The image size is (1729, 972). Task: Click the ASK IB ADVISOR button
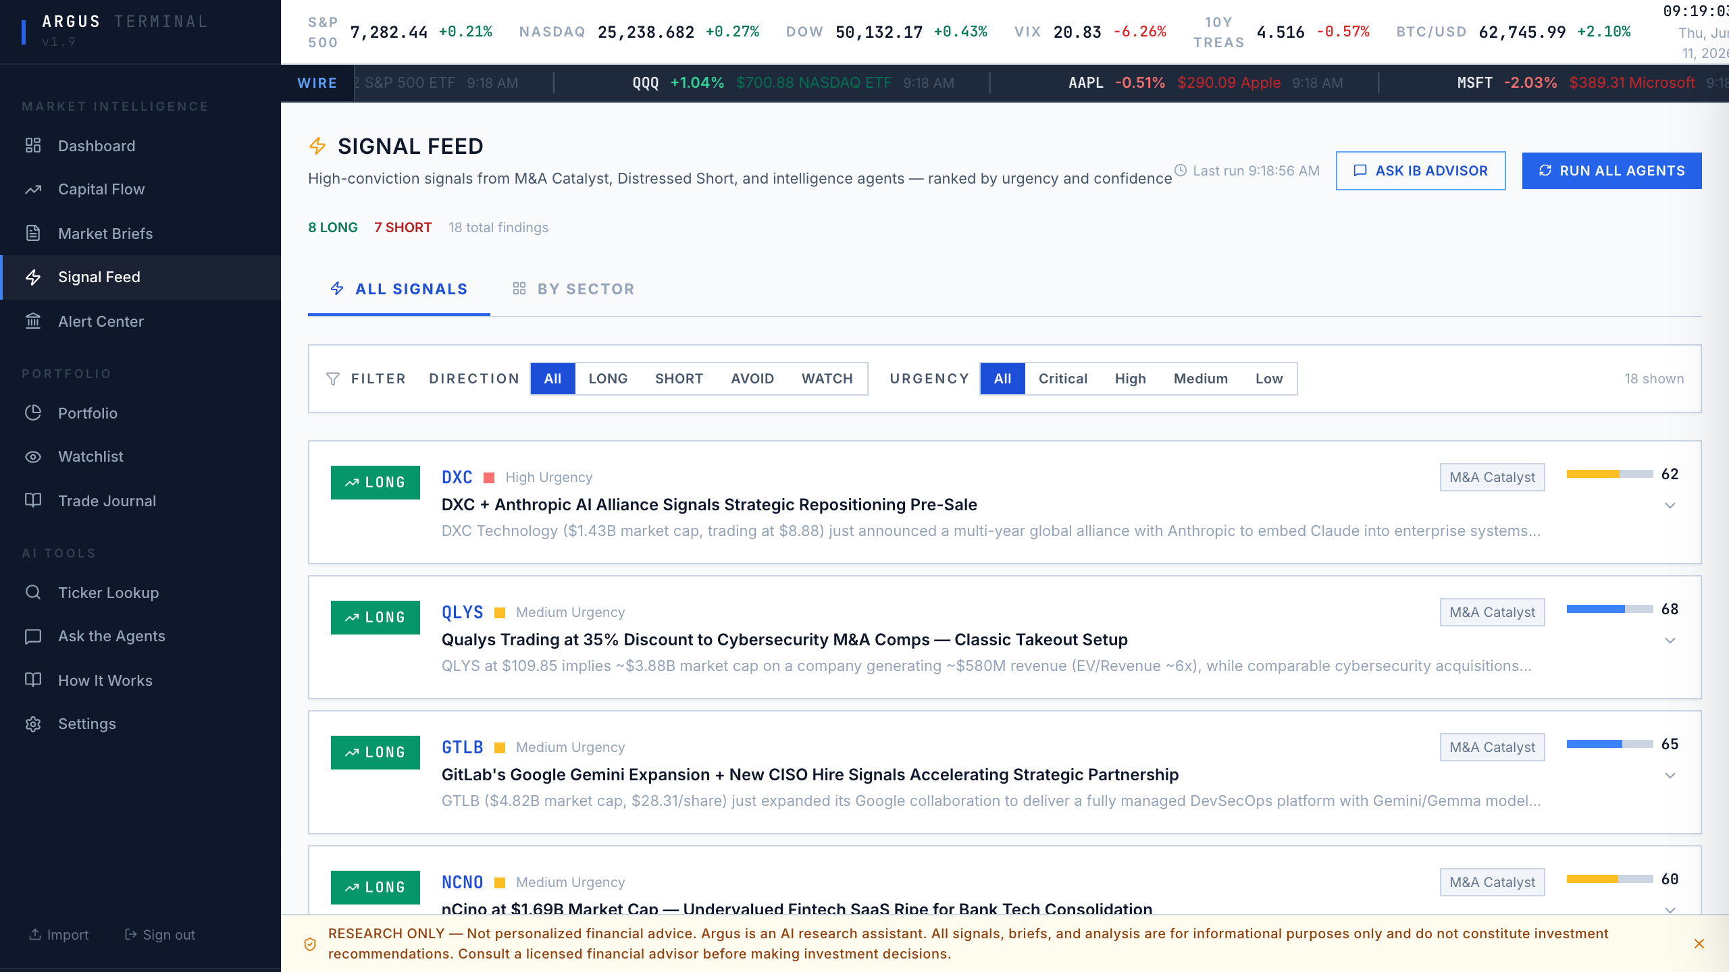point(1420,171)
